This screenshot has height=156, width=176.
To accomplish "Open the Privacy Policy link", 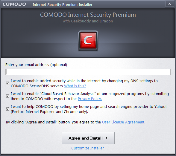I will 90,99.
